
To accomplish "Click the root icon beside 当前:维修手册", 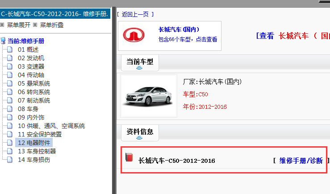I will click(3, 41).
